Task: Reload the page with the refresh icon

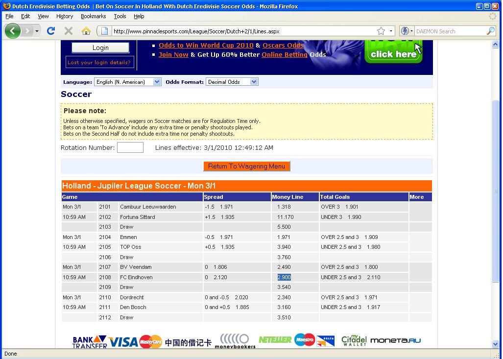Action: click(50, 31)
